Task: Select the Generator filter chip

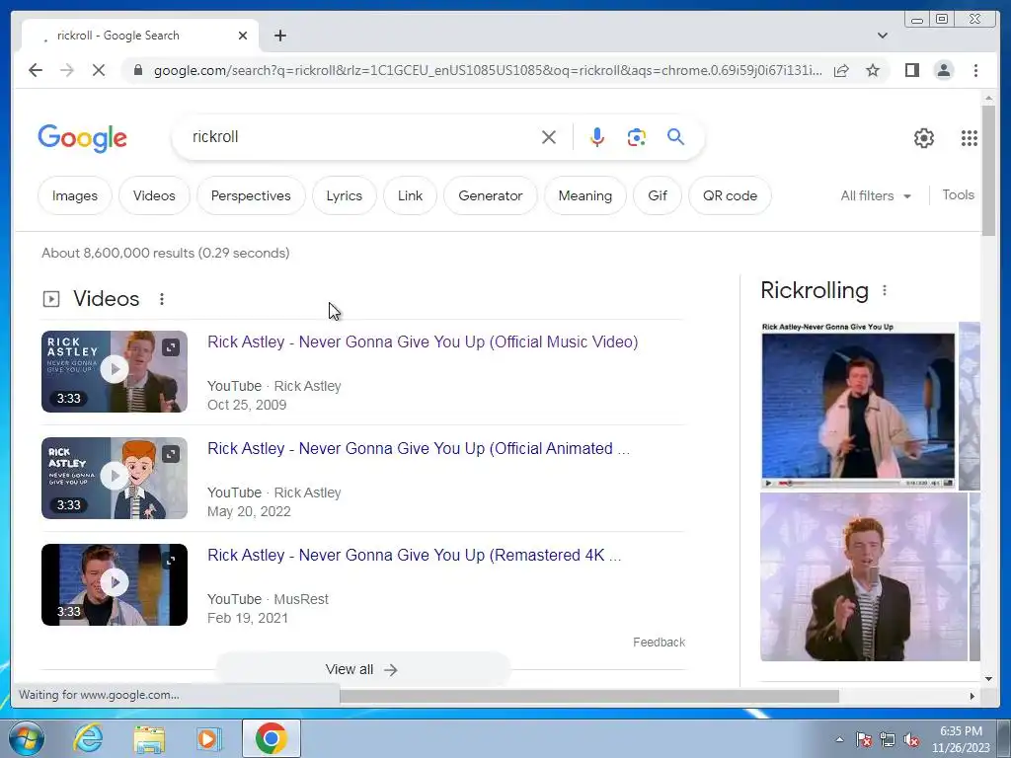Action: click(x=491, y=195)
